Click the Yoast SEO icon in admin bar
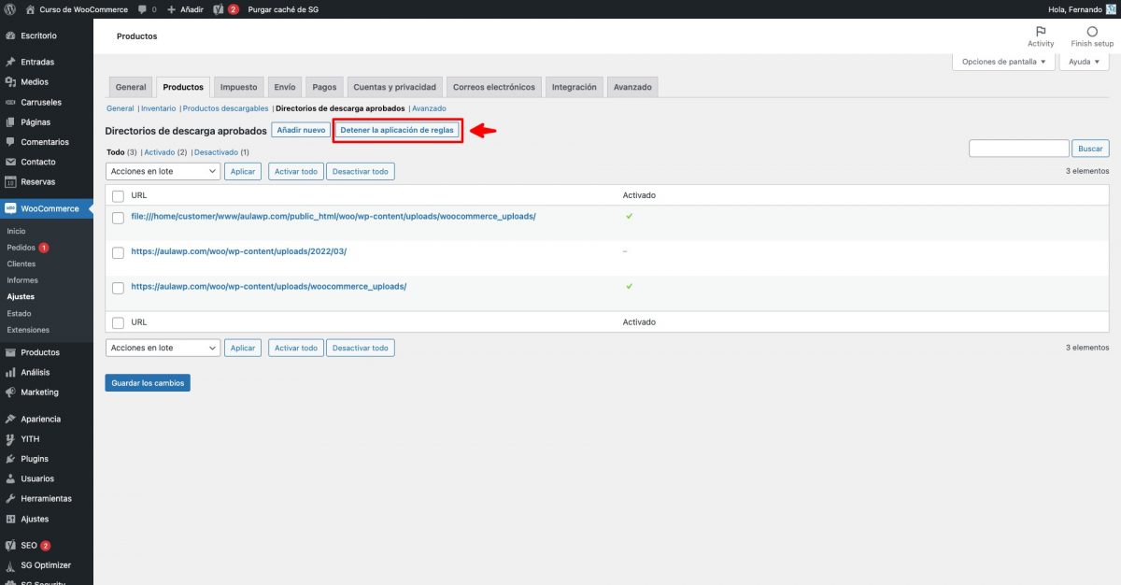Viewport: 1121px width, 585px height. coord(218,9)
